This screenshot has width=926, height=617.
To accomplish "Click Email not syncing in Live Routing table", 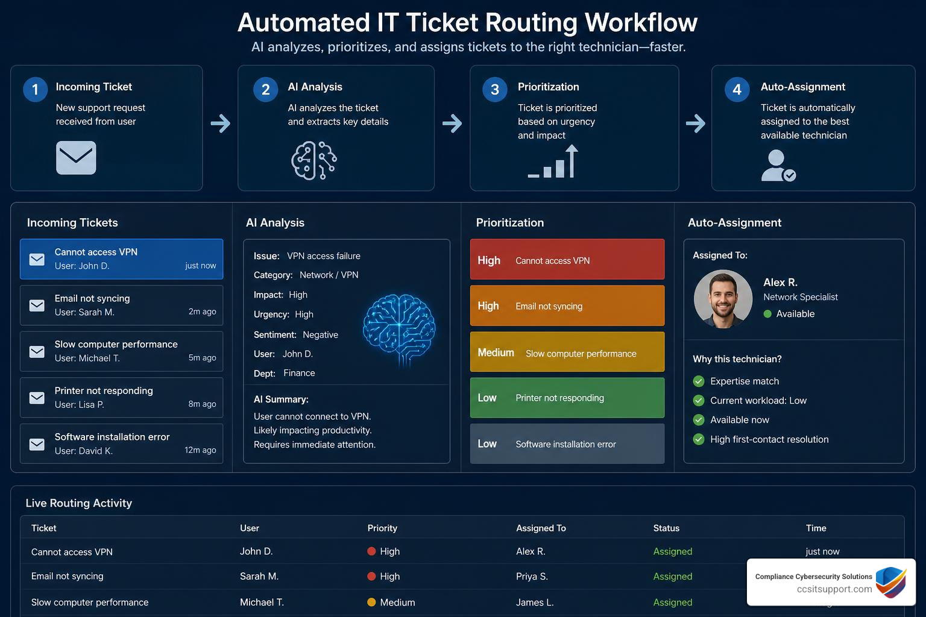I will 68,577.
